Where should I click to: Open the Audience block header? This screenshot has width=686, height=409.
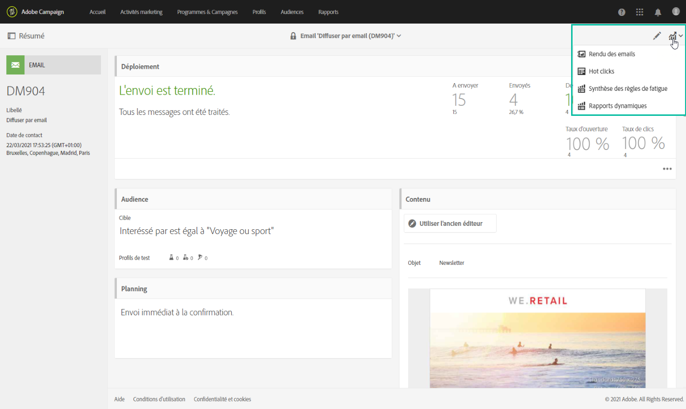[x=253, y=199]
